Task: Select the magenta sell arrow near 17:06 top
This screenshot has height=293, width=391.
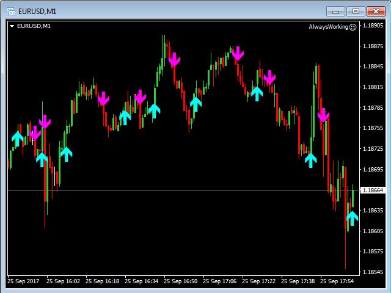Action: [238, 53]
